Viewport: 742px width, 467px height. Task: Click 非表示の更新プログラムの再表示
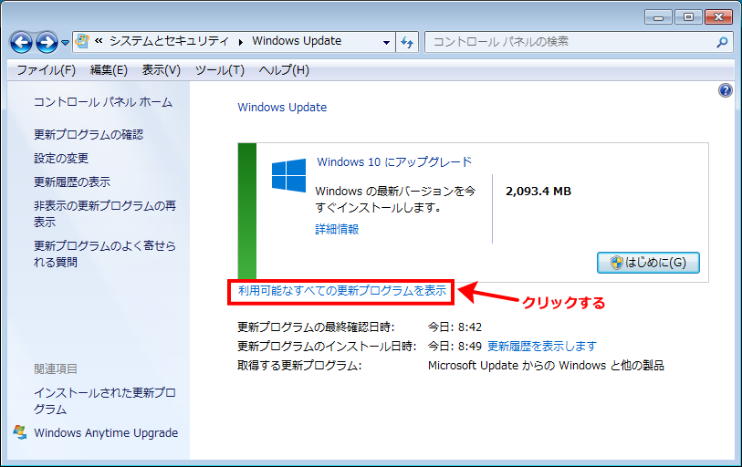[105, 213]
